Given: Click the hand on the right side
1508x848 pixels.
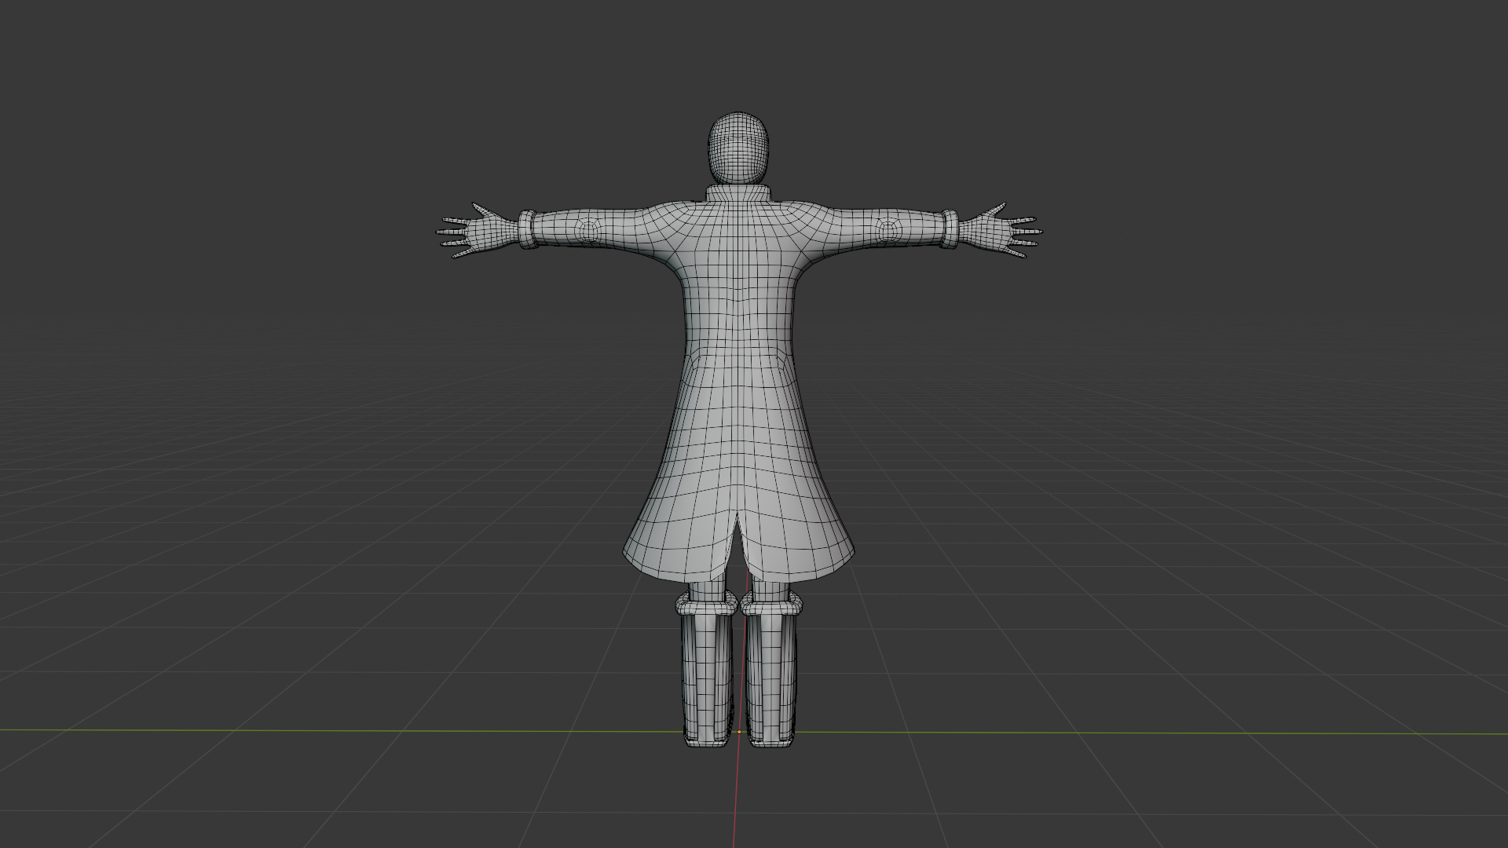Looking at the screenshot, I should 988,232.
